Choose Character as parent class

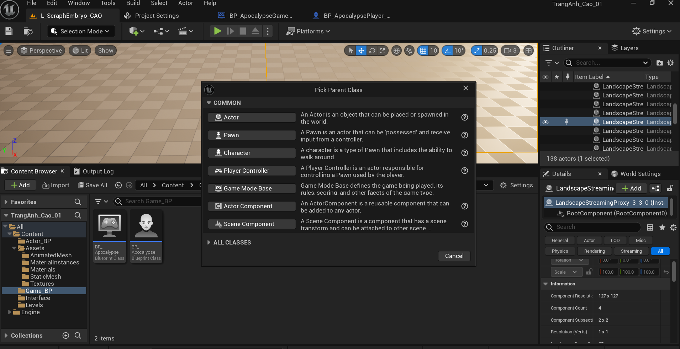[252, 153]
